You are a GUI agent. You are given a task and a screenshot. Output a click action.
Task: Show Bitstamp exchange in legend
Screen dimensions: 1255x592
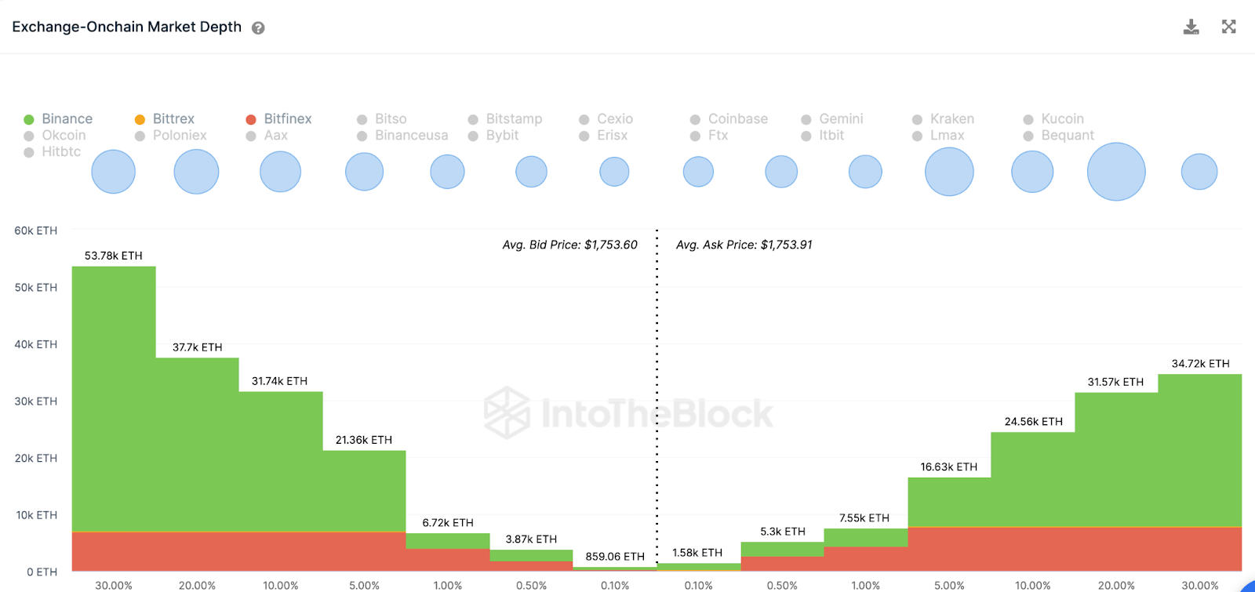pos(505,119)
